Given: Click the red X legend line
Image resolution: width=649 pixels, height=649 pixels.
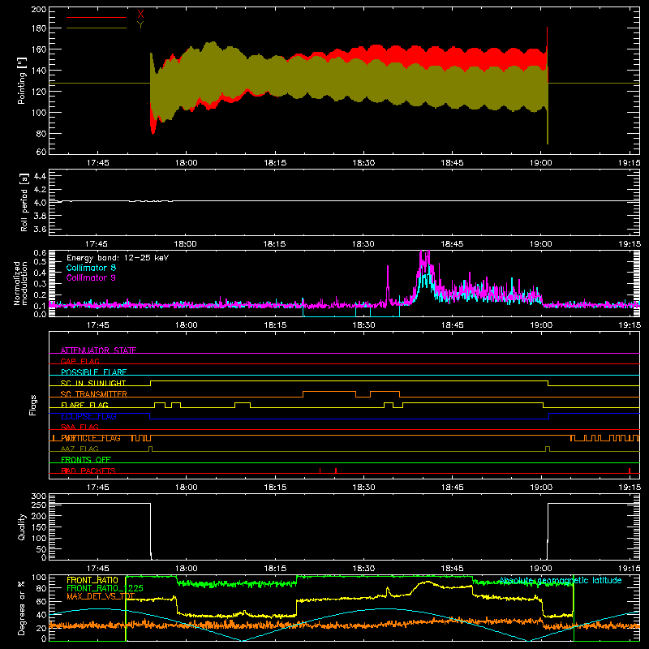Looking at the screenshot, I should 96,17.
